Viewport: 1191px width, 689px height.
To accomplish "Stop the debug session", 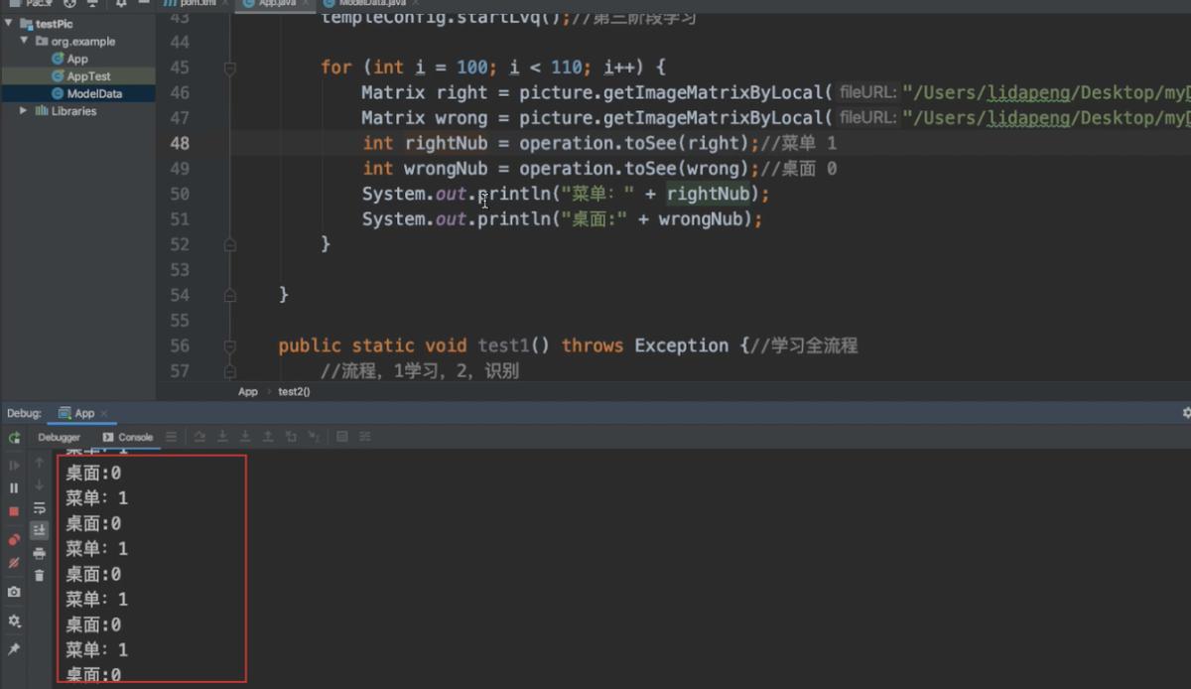I will 13,510.
